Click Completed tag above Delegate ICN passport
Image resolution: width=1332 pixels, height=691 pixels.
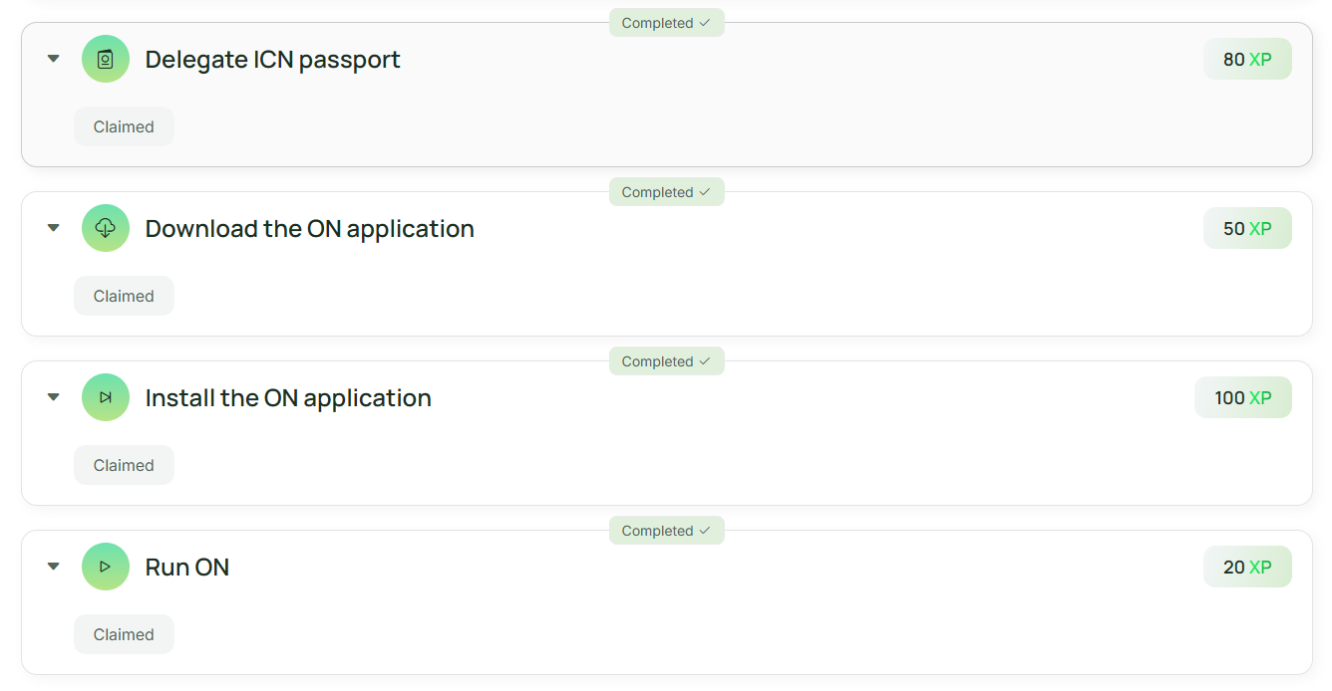[x=666, y=23]
